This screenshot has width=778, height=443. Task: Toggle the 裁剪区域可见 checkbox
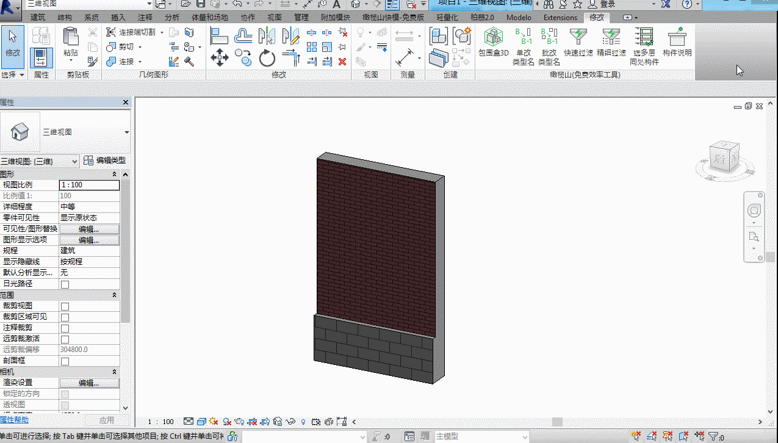click(65, 317)
